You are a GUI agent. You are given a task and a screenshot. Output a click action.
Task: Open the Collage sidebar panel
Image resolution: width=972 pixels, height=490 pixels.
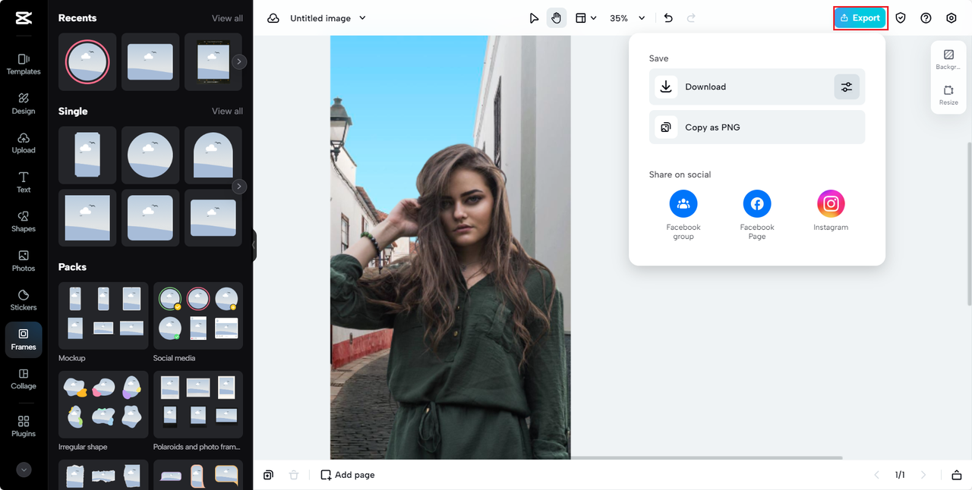pos(24,378)
